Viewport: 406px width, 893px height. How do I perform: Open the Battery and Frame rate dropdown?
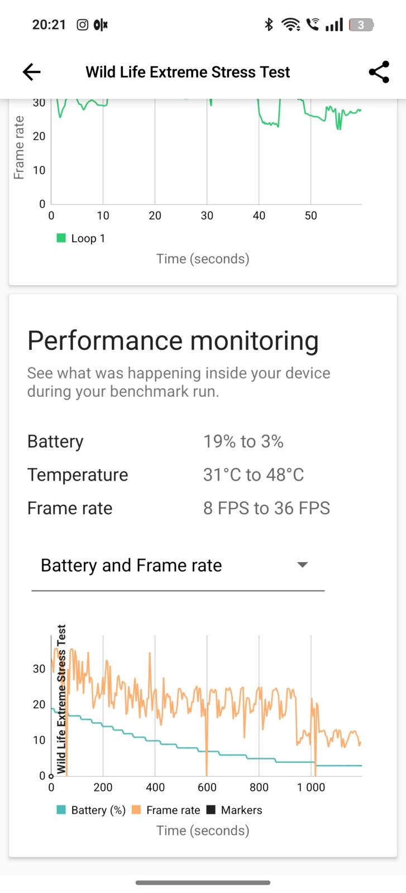click(178, 565)
